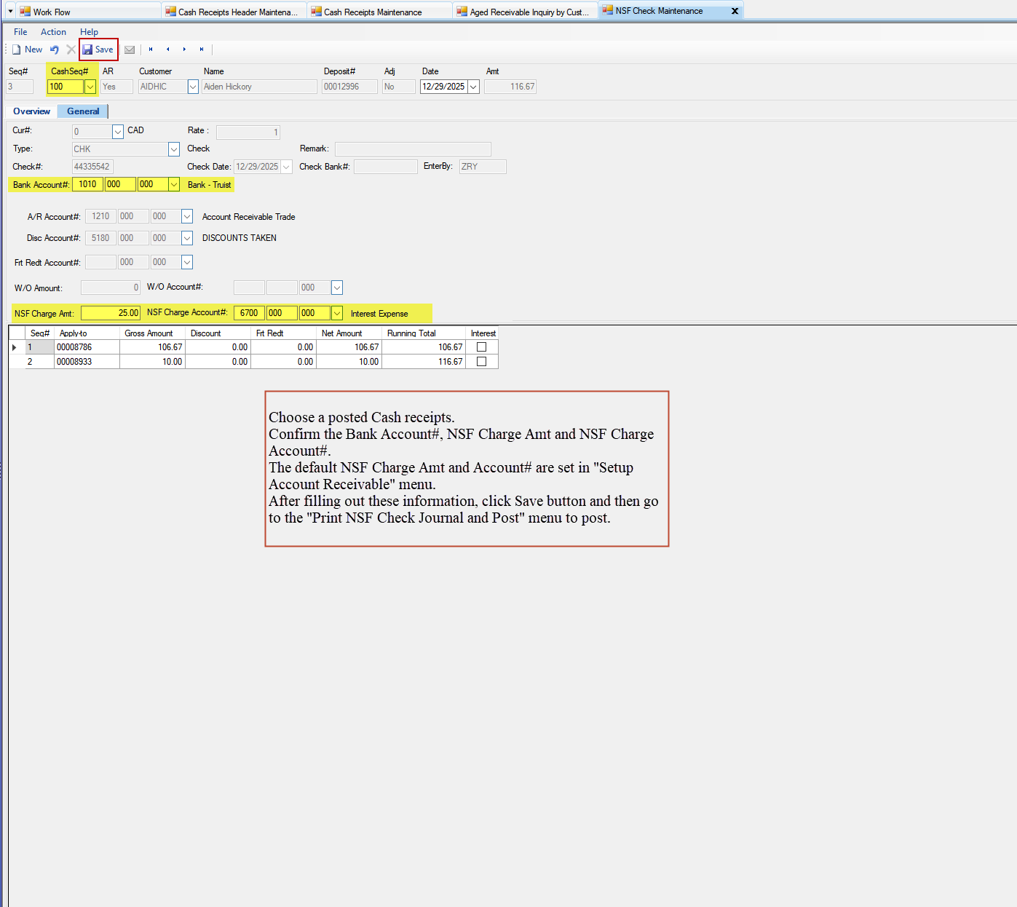Viewport: 1017px width, 907px height.
Task: Go to the previous record
Action: point(168,49)
